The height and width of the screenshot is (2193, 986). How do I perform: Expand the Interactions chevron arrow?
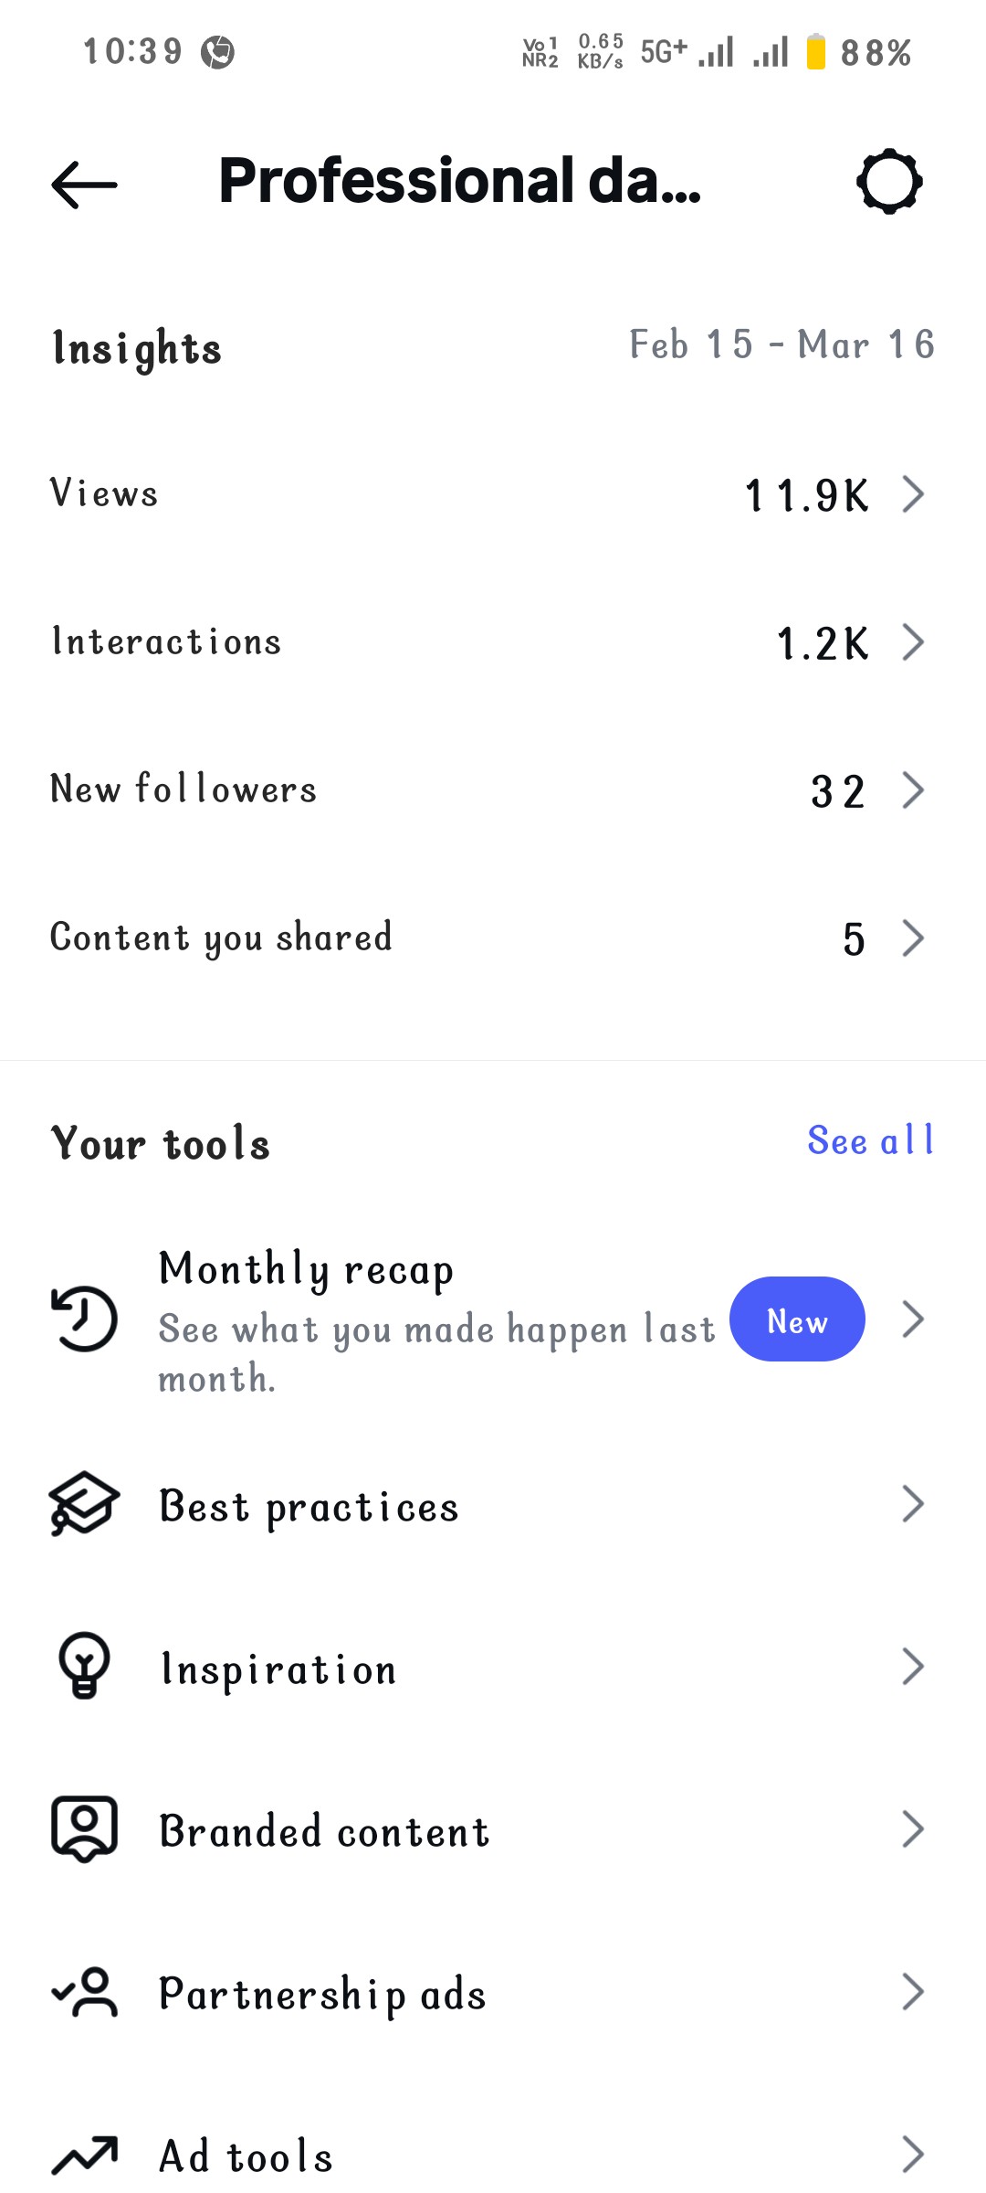(913, 642)
